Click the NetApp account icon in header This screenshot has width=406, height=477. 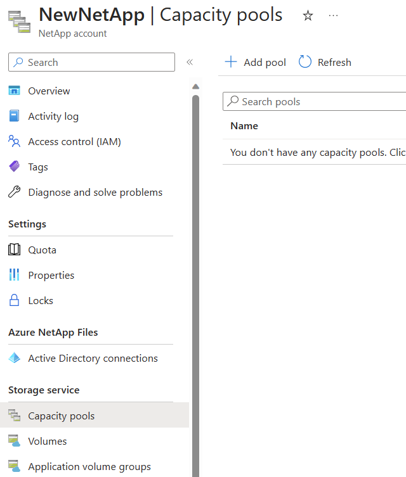pyautogui.click(x=19, y=22)
